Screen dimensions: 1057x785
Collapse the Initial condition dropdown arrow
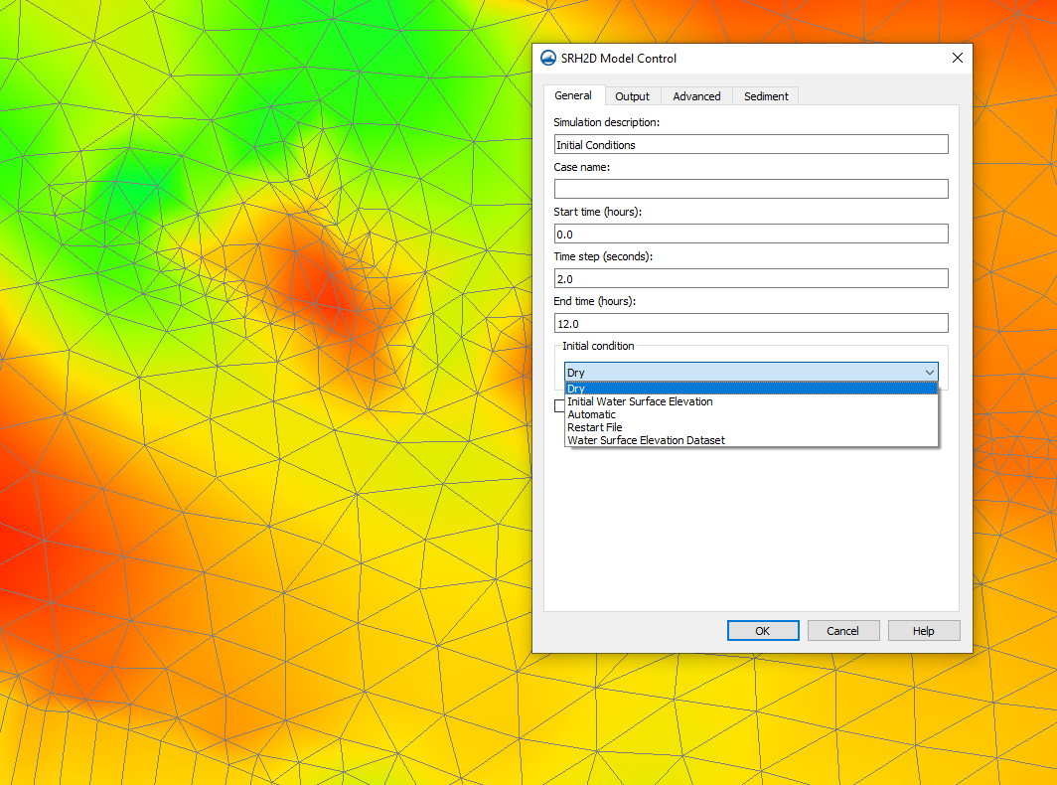pyautogui.click(x=929, y=373)
